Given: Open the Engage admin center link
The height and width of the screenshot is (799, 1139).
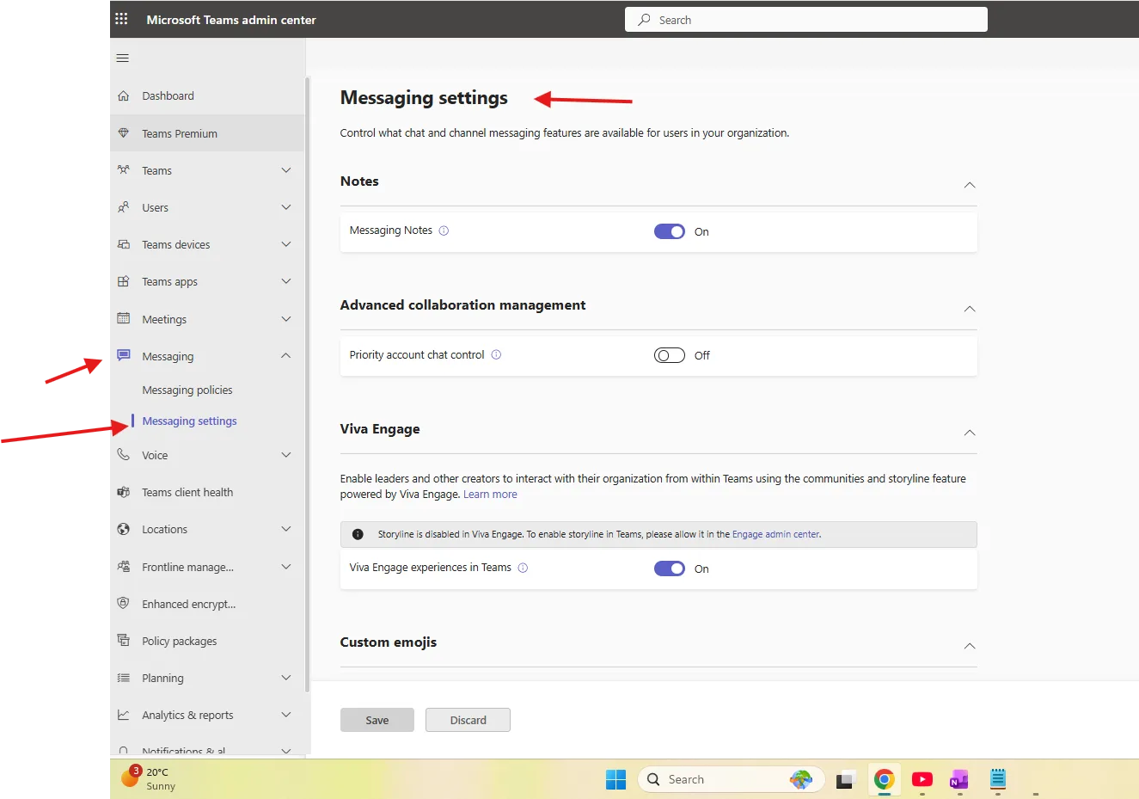Looking at the screenshot, I should click(x=775, y=533).
